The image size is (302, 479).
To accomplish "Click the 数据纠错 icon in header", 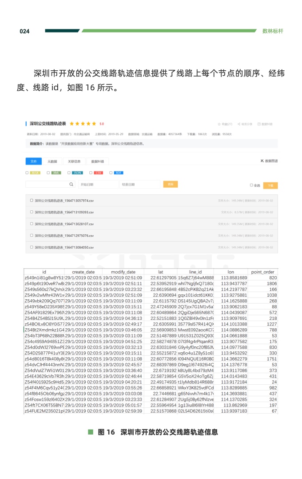I will (259, 124).
